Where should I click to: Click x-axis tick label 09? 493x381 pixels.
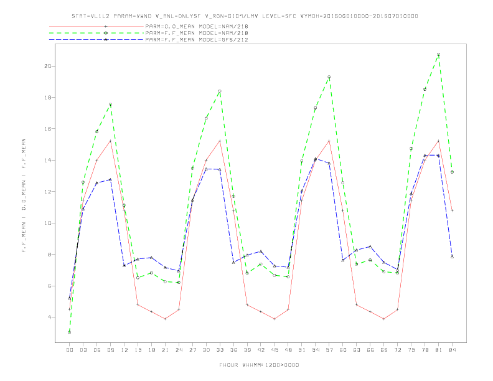click(x=111, y=350)
